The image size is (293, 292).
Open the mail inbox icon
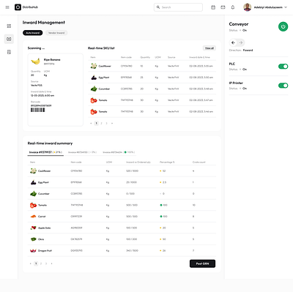(x=223, y=7)
